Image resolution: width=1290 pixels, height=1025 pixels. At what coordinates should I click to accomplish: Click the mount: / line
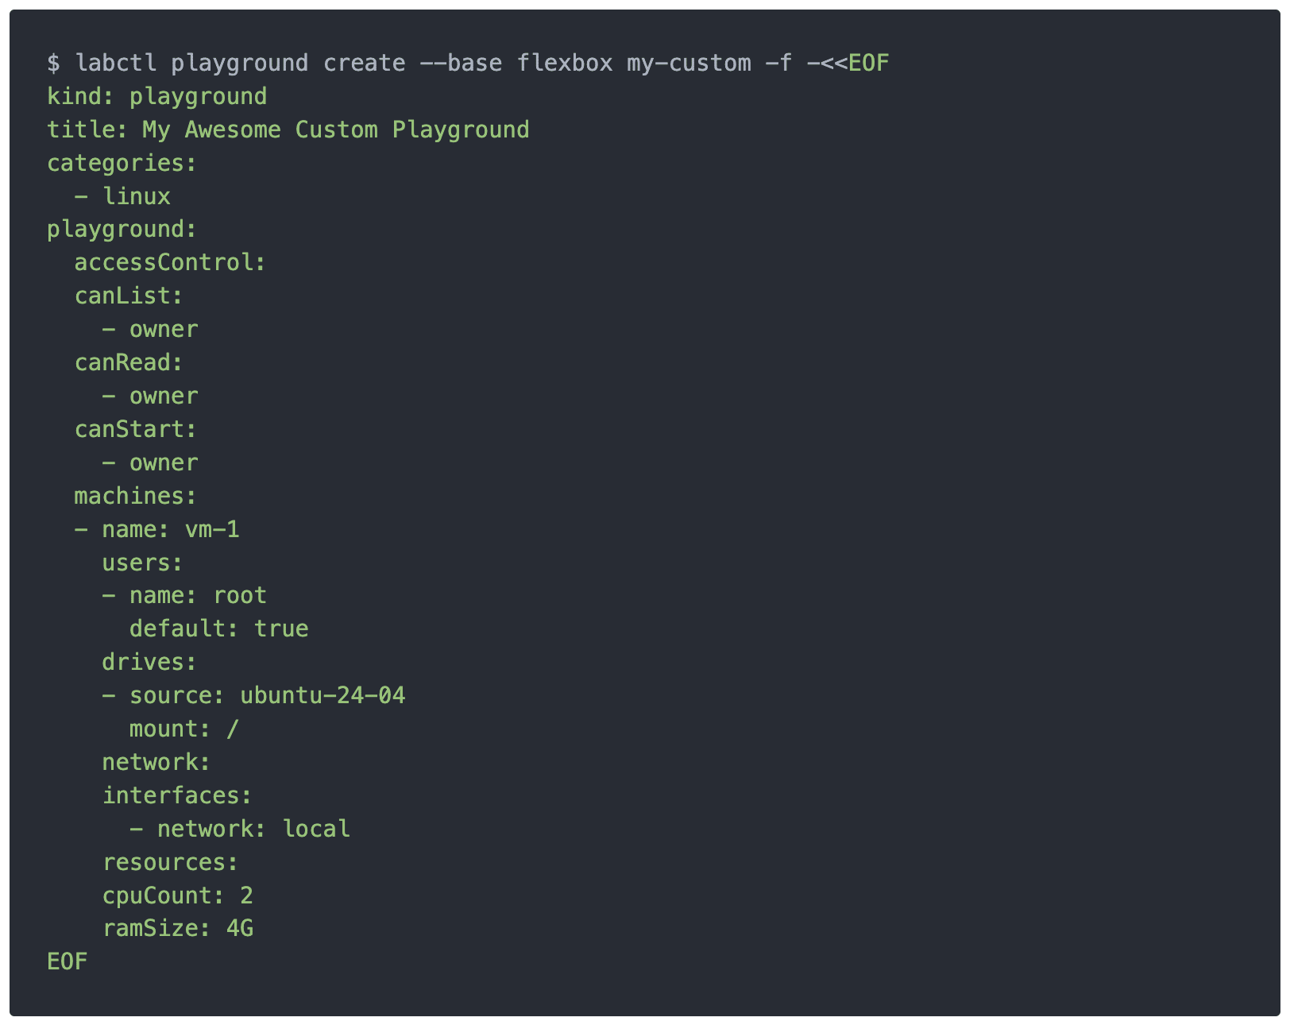(x=184, y=729)
